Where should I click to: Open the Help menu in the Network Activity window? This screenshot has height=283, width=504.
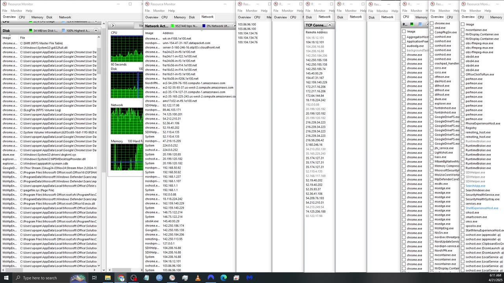click(171, 11)
